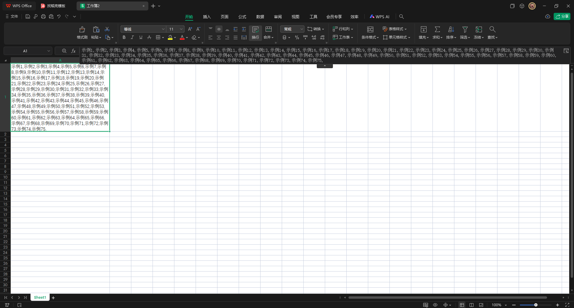Screen dimensions: 574x308
Task: Expand the Merge (合并) dropdown
Action: pos(269,37)
